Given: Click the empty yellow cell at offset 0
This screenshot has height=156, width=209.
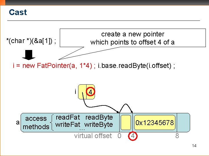Looking at the screenshot, I should click(126, 122).
